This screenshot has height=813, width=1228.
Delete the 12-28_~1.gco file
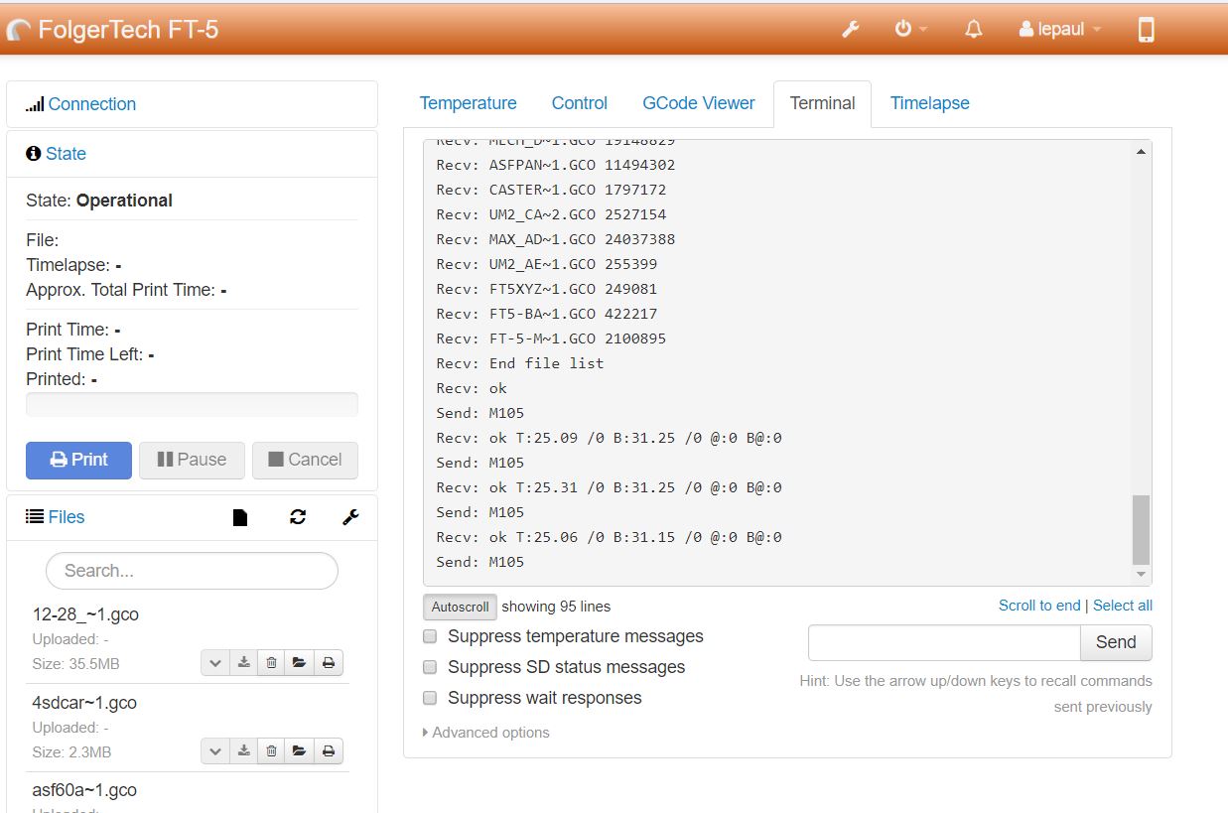click(x=271, y=663)
